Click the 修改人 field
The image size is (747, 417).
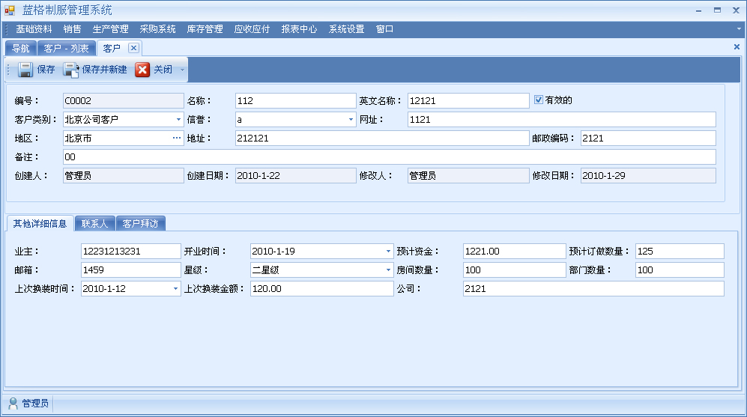click(x=468, y=176)
